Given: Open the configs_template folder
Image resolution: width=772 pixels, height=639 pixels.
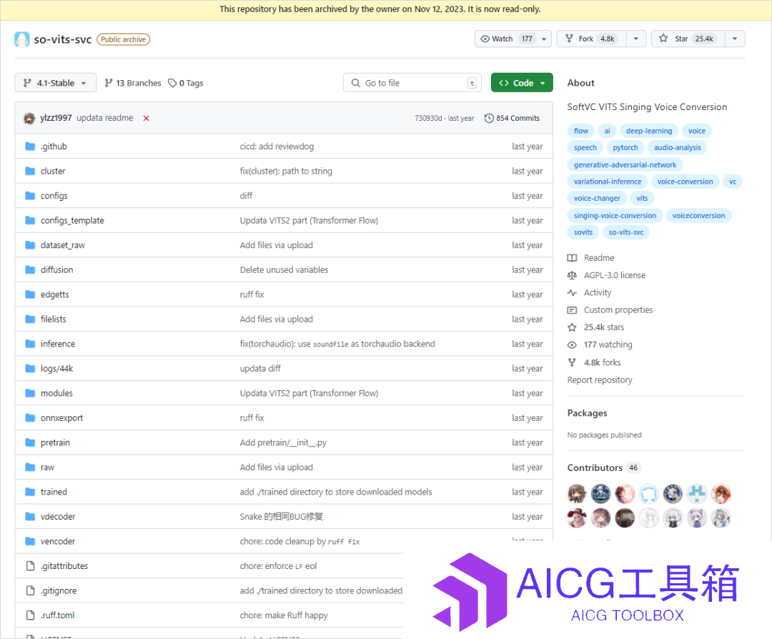Looking at the screenshot, I should click(72, 221).
